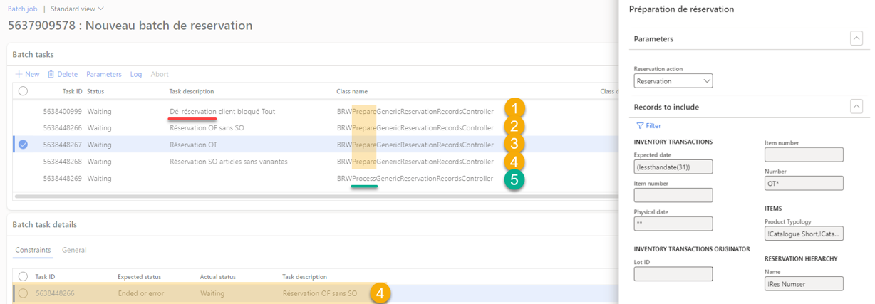Switch to the General tab
This screenshot has height=304, width=875.
(74, 250)
